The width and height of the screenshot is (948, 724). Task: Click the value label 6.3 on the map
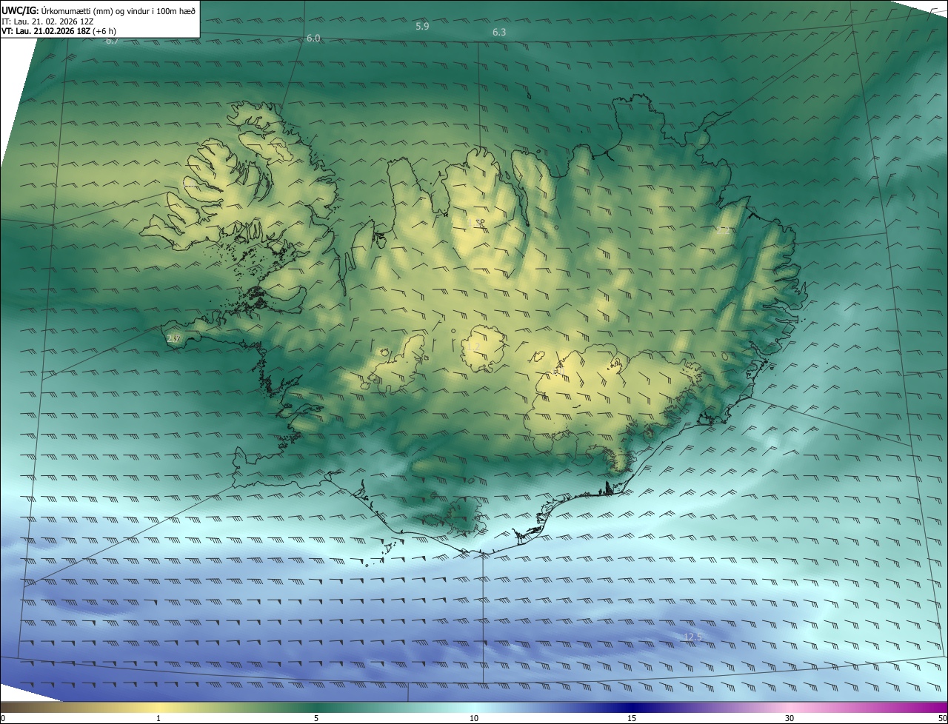[499, 33]
